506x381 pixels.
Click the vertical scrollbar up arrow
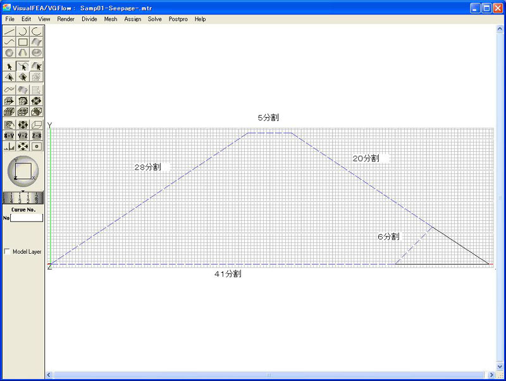500,28
